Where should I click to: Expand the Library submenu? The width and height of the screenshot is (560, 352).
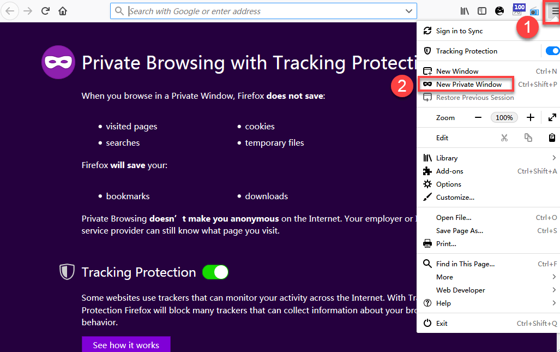tap(488, 158)
